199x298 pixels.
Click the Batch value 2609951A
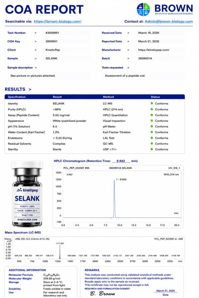click(145, 59)
